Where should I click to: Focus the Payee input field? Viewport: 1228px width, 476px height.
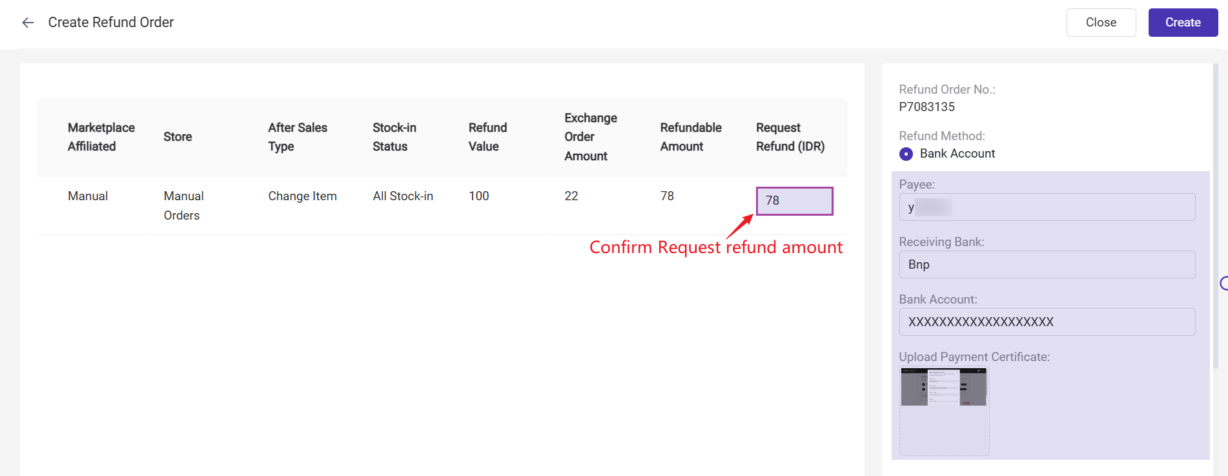pyautogui.click(x=1046, y=207)
